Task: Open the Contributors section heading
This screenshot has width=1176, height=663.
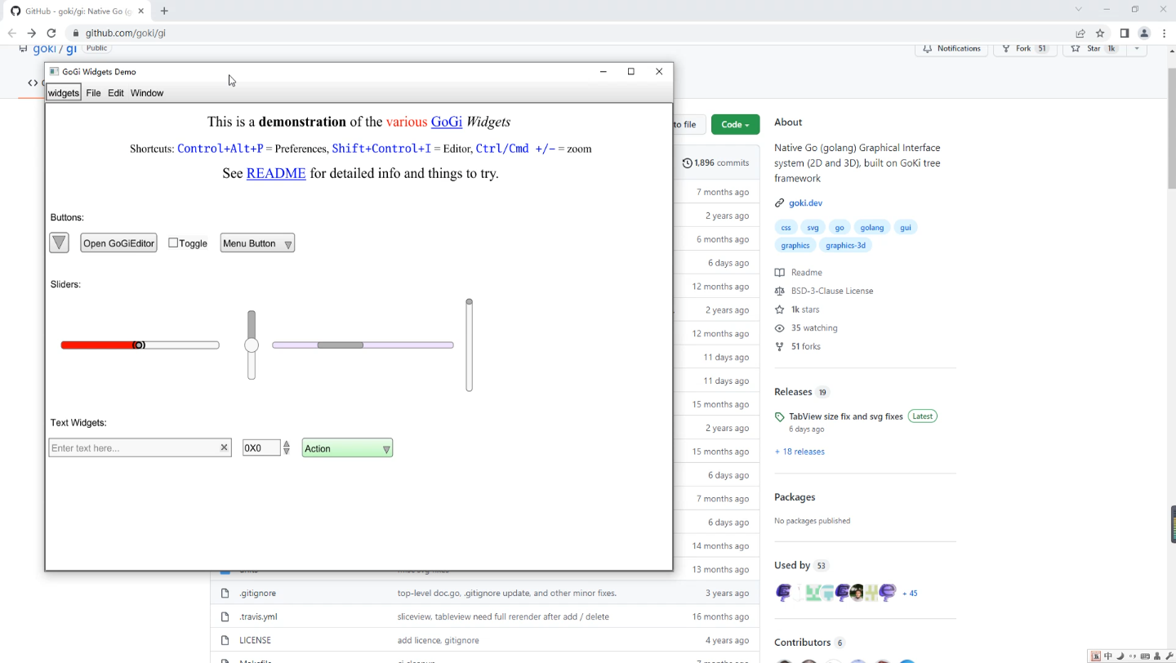Action: coord(802,643)
